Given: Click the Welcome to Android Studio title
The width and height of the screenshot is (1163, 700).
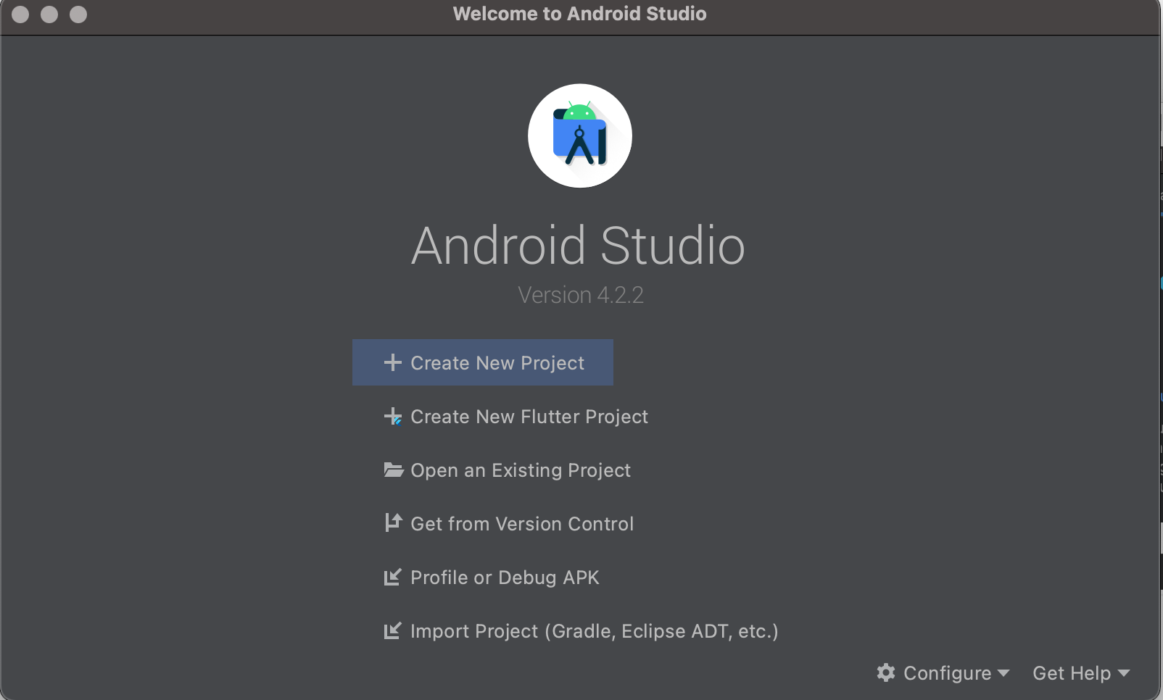Looking at the screenshot, I should 580,14.
